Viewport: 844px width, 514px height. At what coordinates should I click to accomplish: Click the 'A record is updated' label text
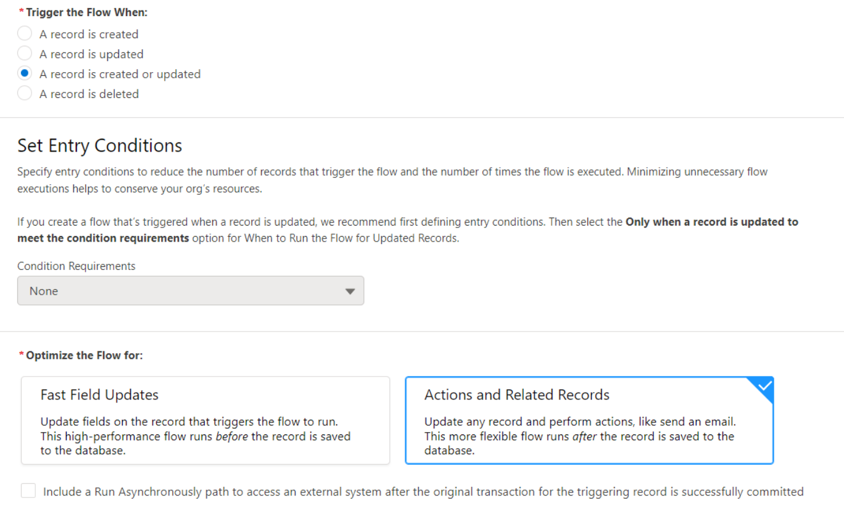91,54
